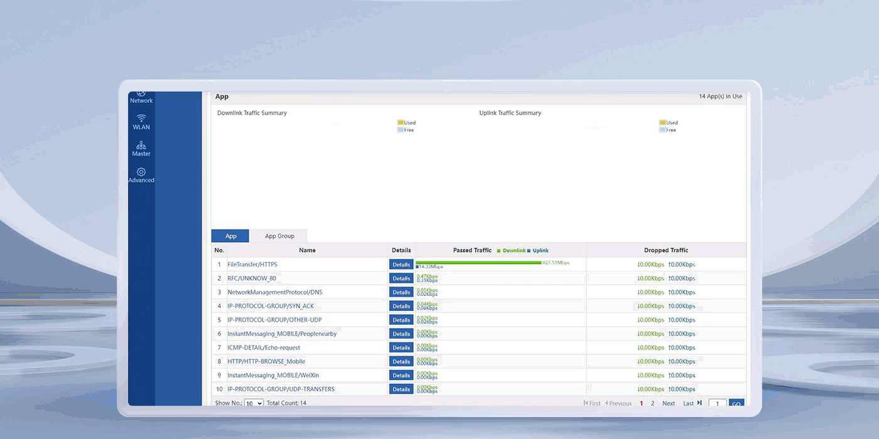Click the ICMP-DETAIL/Echo-request app name
This screenshot has width=879, height=439.
click(x=264, y=347)
